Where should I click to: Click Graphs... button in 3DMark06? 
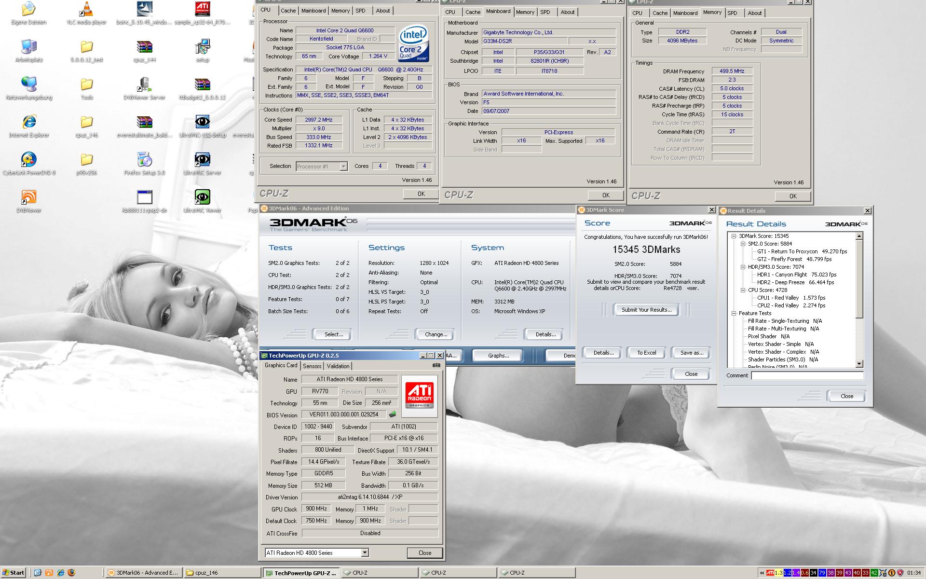tap(498, 356)
